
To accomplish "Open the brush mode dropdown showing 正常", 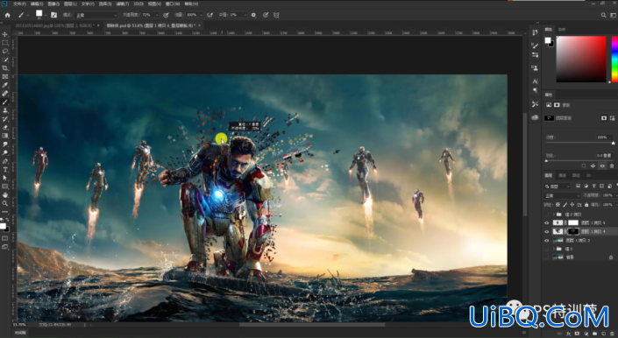I will (96, 15).
